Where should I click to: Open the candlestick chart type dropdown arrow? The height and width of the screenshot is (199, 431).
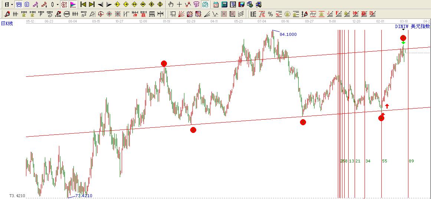(x=57, y=4)
